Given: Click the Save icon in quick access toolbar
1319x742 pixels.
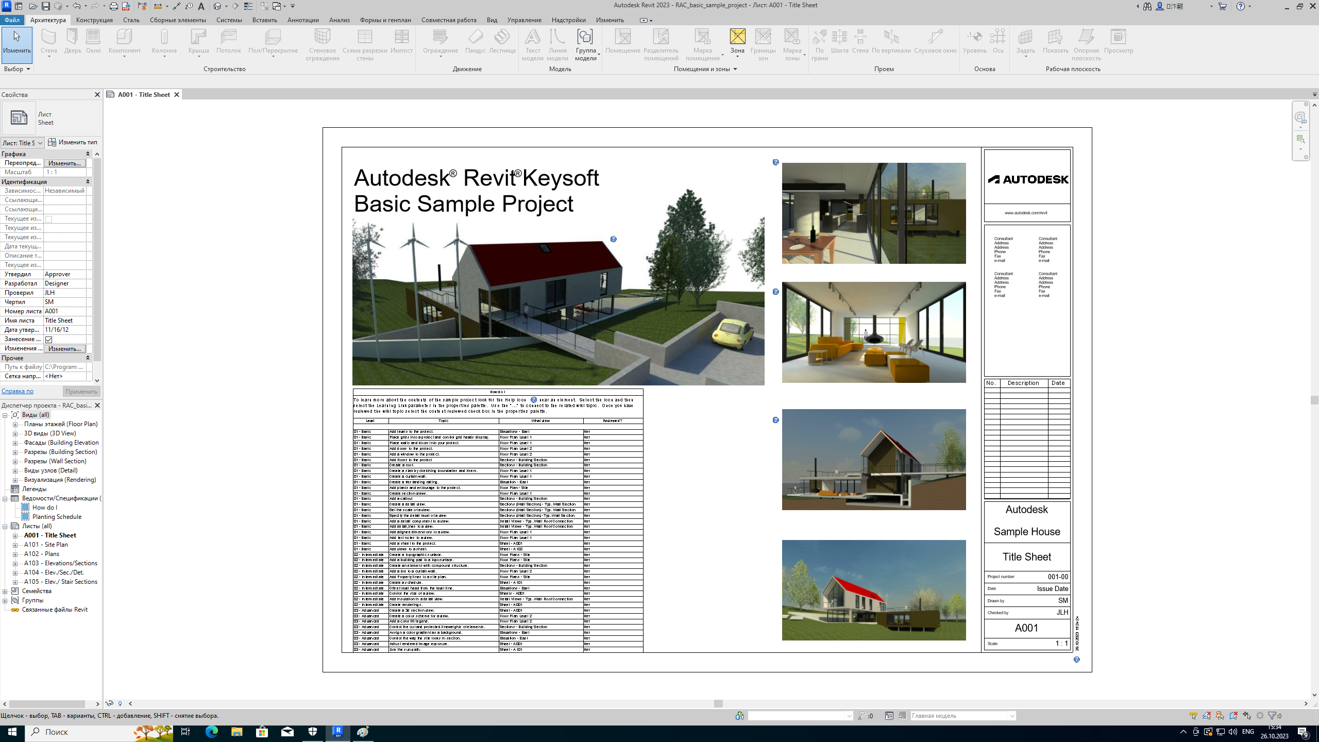Looking at the screenshot, I should 46,6.
